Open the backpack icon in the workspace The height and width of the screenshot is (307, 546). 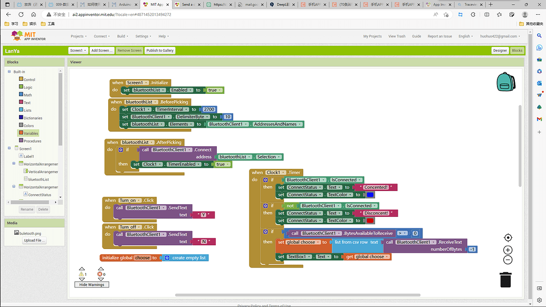pyautogui.click(x=505, y=82)
